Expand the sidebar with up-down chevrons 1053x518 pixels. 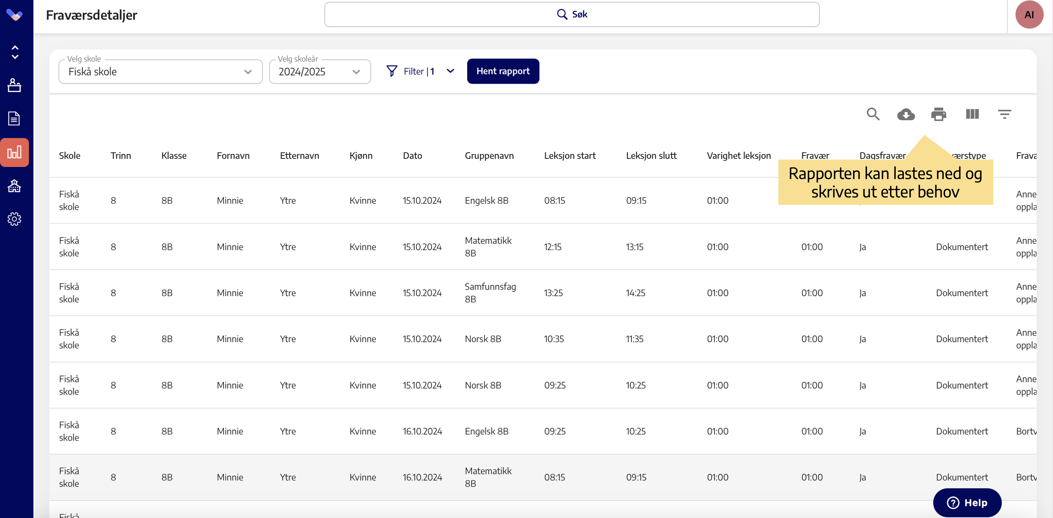click(x=15, y=52)
